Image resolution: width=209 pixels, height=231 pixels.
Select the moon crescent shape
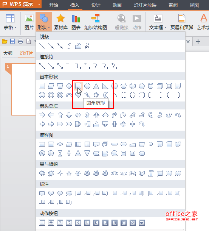click(105, 95)
